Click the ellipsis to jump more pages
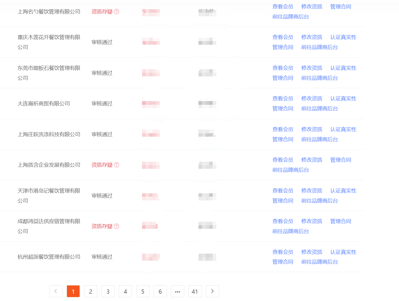Viewport: 399px width, 301px height. coord(178,291)
